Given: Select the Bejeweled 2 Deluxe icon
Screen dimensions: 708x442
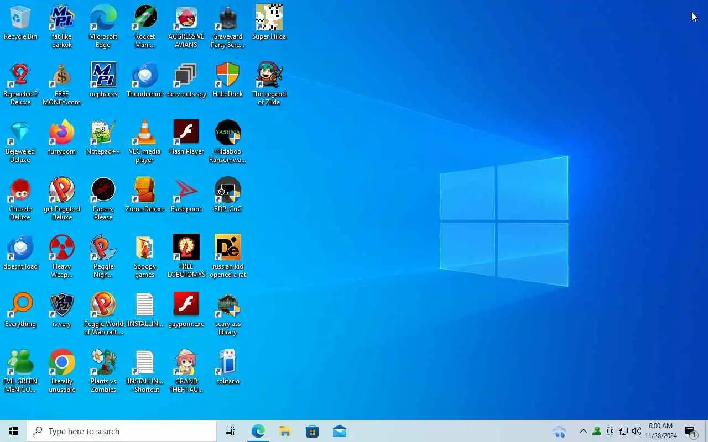Looking at the screenshot, I should (x=20, y=84).
